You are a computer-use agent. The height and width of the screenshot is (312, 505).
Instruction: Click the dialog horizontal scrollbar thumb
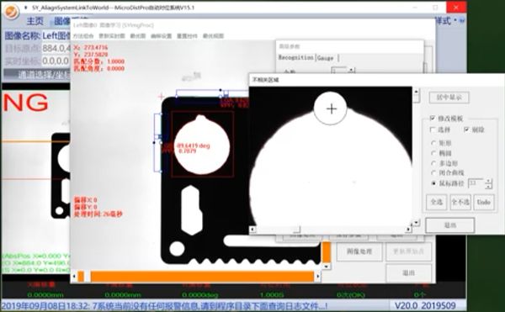pos(296,230)
